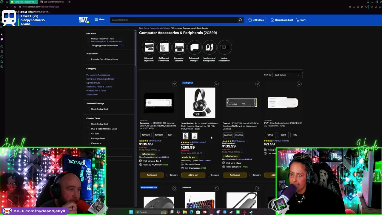Select PNY 32GB capacity option
The width and height of the screenshot is (382, 215).
pos(283,135)
